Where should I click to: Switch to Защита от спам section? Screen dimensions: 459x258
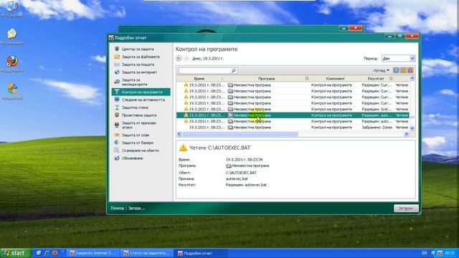[x=136, y=135]
